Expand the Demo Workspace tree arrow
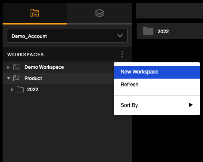Viewport: 203px width, 162px height. pos(9,67)
